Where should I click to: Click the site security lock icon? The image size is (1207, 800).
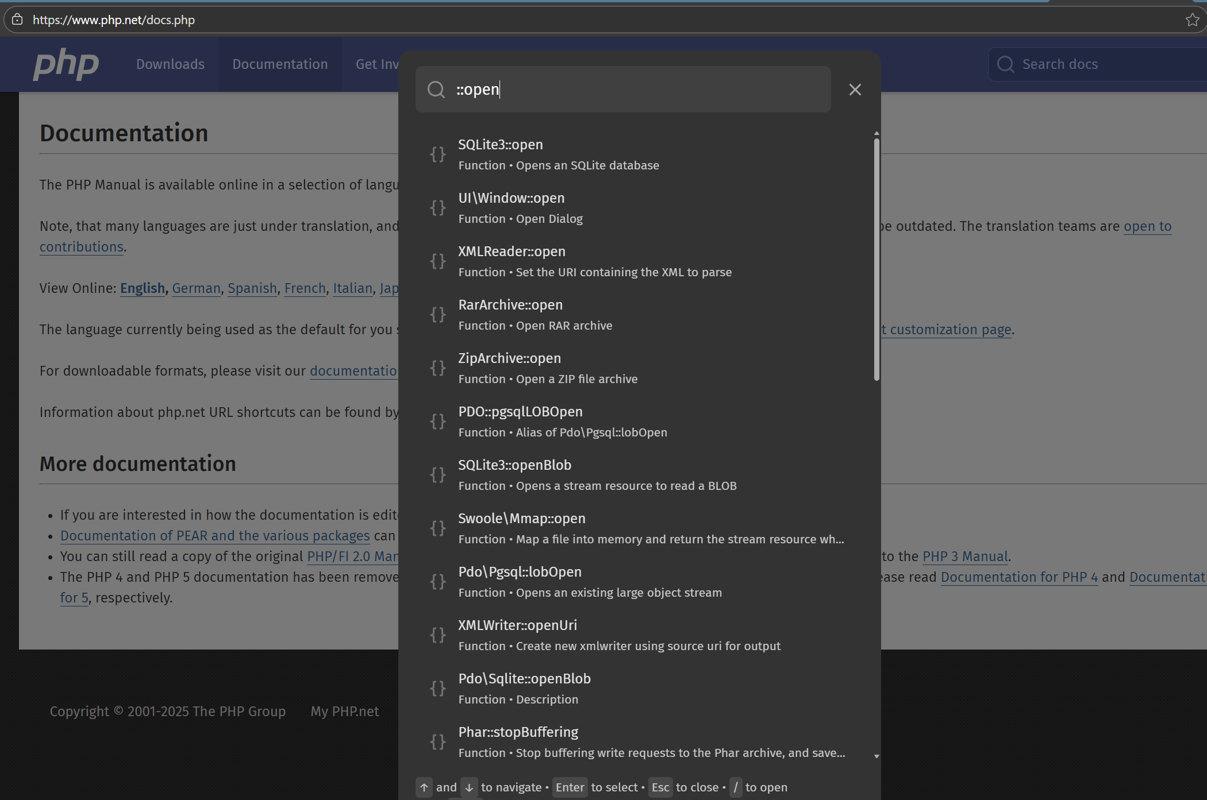(17, 20)
